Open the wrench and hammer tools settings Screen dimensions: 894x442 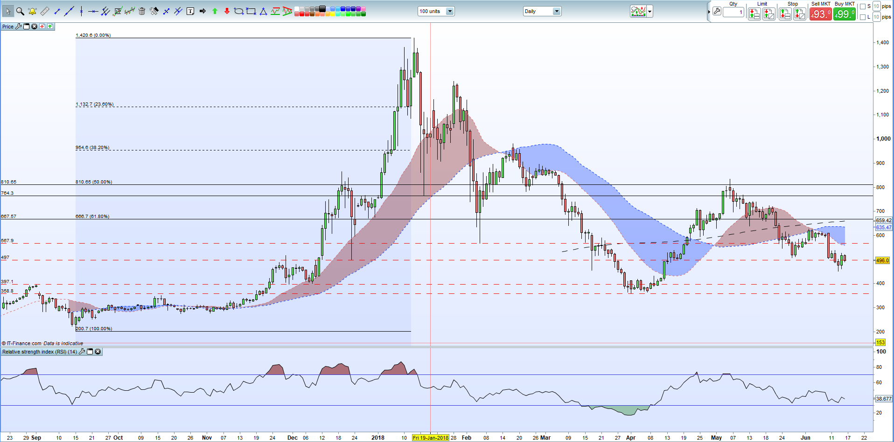pos(154,11)
